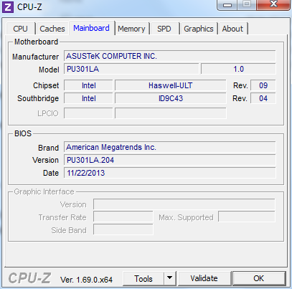The image size is (292, 289).
Task: Confirm with the OK button
Action: [259, 278]
